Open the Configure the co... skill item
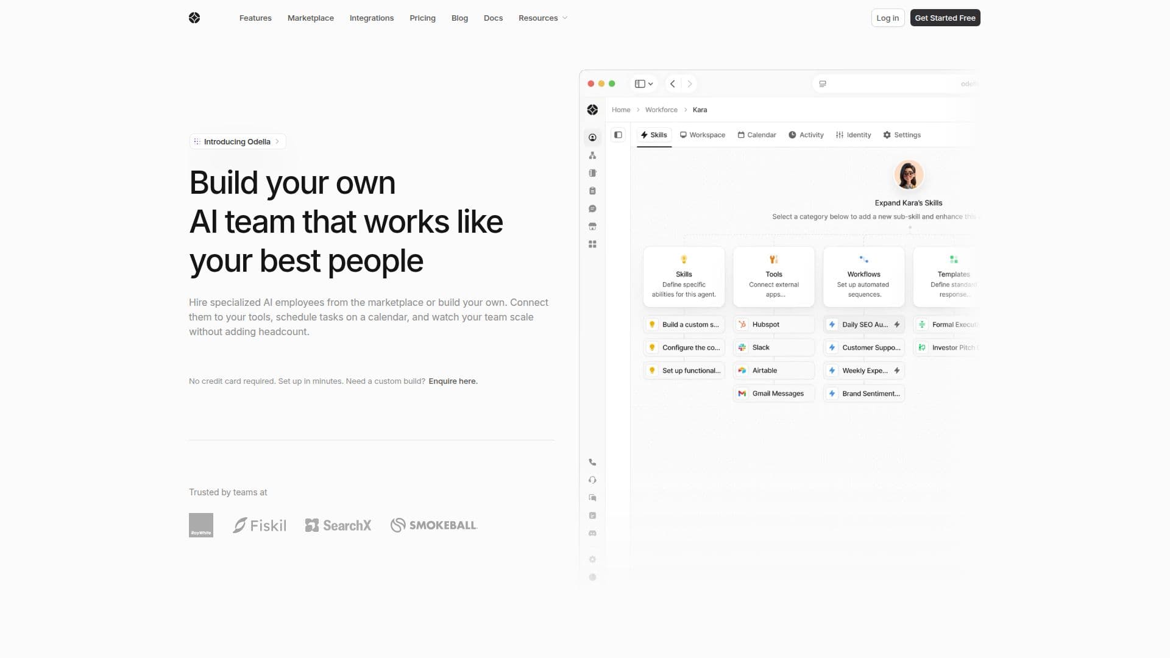Image resolution: width=1170 pixels, height=658 pixels. pyautogui.click(x=684, y=348)
